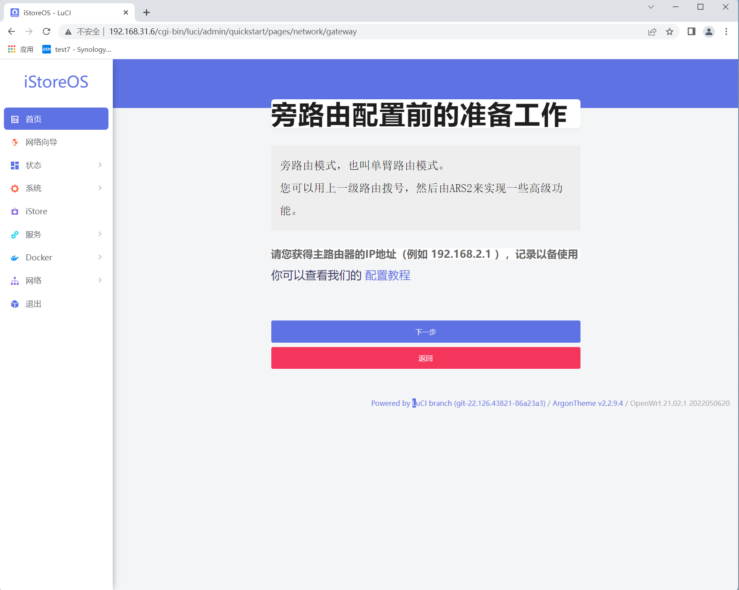Click the 系统 gear icon
The image size is (739, 590).
click(x=15, y=189)
